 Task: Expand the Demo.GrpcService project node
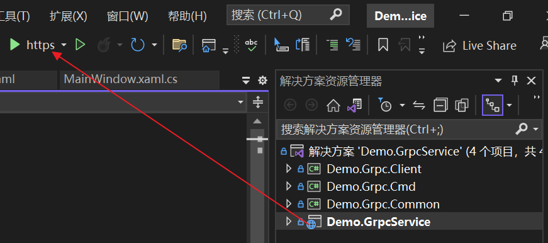(288, 222)
